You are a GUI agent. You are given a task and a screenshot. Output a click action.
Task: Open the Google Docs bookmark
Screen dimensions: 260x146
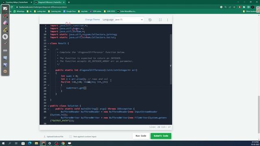coord(69,11)
